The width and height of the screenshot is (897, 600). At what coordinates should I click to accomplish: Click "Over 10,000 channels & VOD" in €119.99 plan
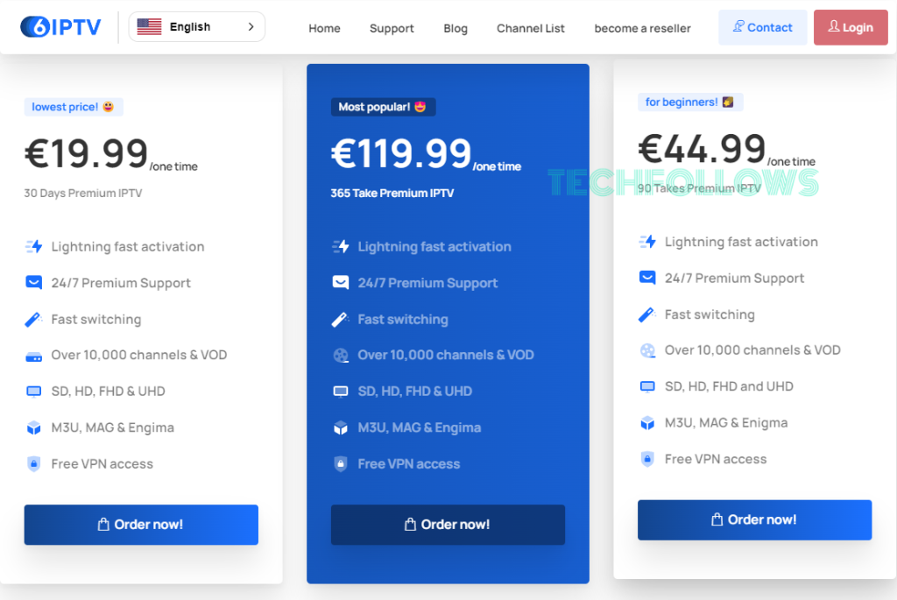[446, 356]
